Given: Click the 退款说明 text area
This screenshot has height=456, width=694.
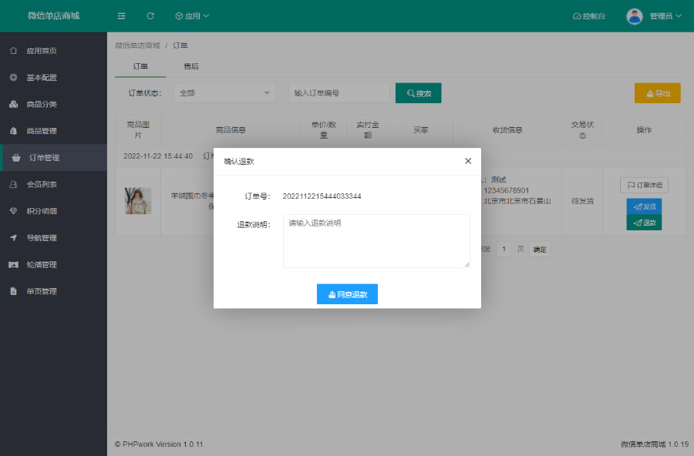Looking at the screenshot, I should tap(376, 241).
